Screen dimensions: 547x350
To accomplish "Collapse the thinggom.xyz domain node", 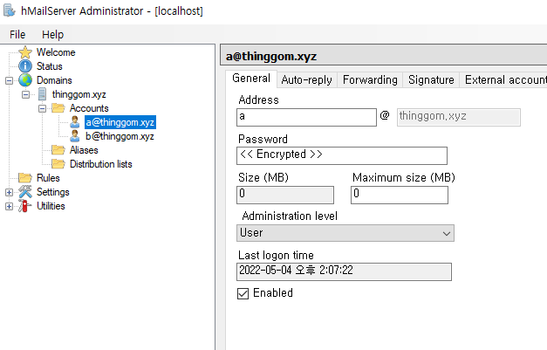I will coord(25,94).
